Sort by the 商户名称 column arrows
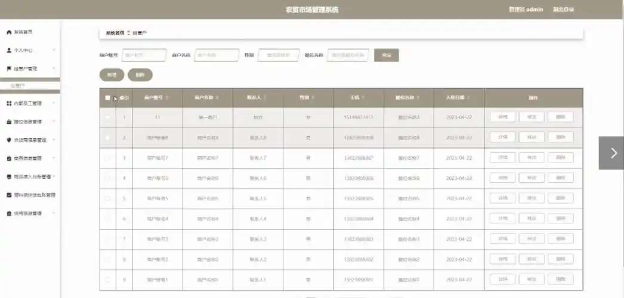The width and height of the screenshot is (624, 298). [217, 98]
